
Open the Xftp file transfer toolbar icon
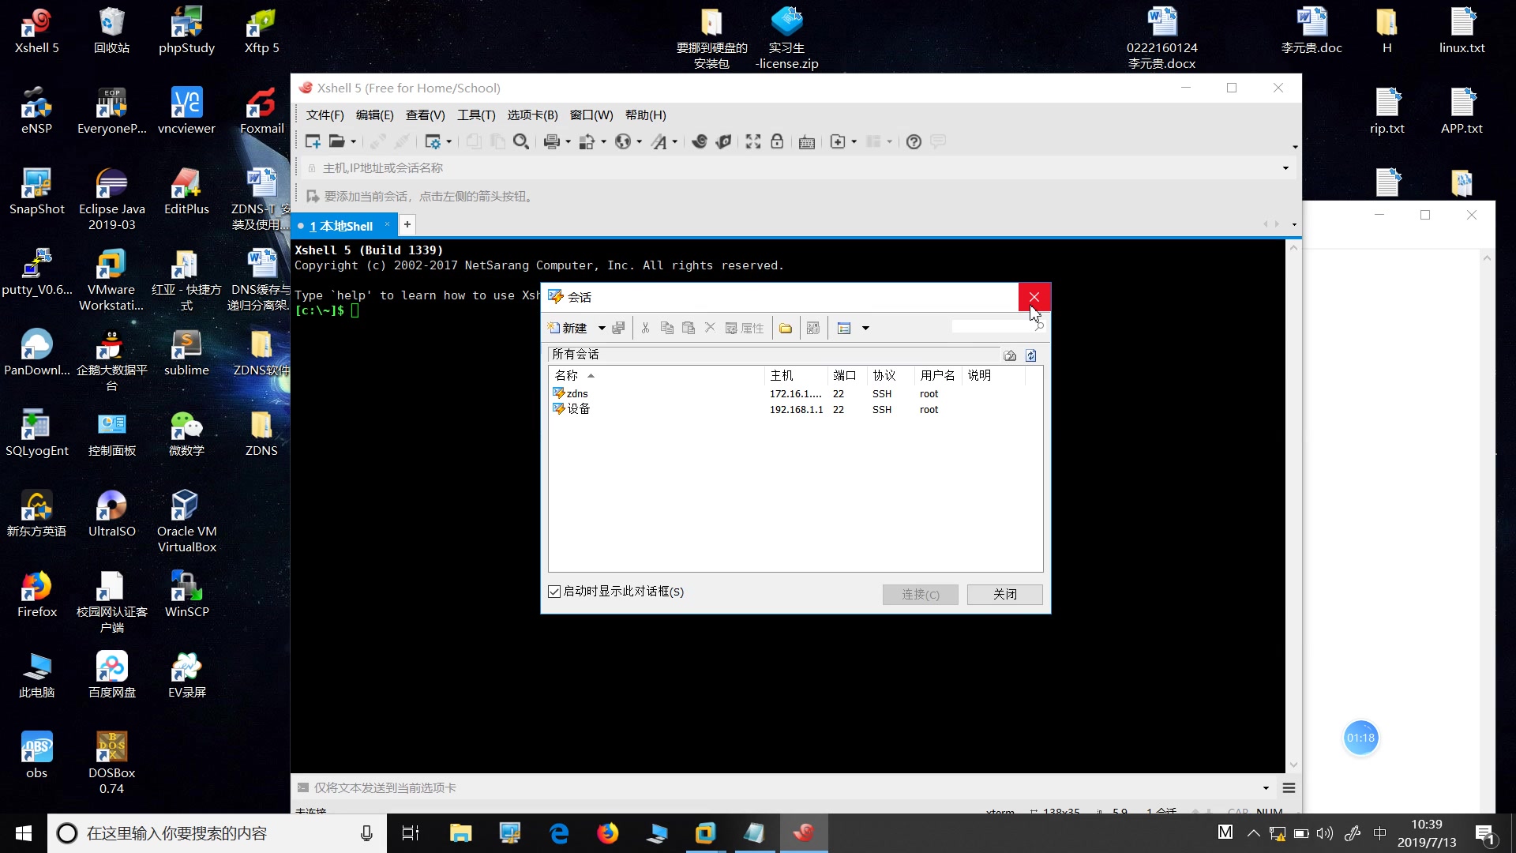coord(723,141)
